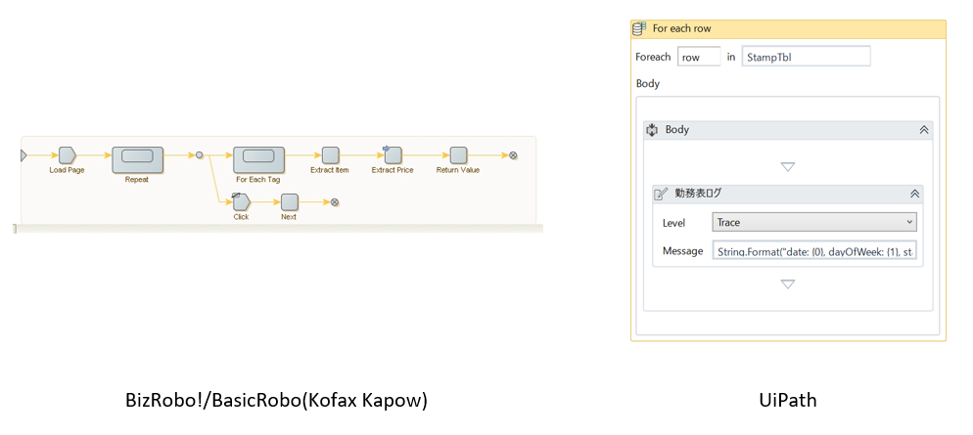Image resolution: width=973 pixels, height=435 pixels.
Task: Click the Foreach label
Action: click(x=653, y=57)
